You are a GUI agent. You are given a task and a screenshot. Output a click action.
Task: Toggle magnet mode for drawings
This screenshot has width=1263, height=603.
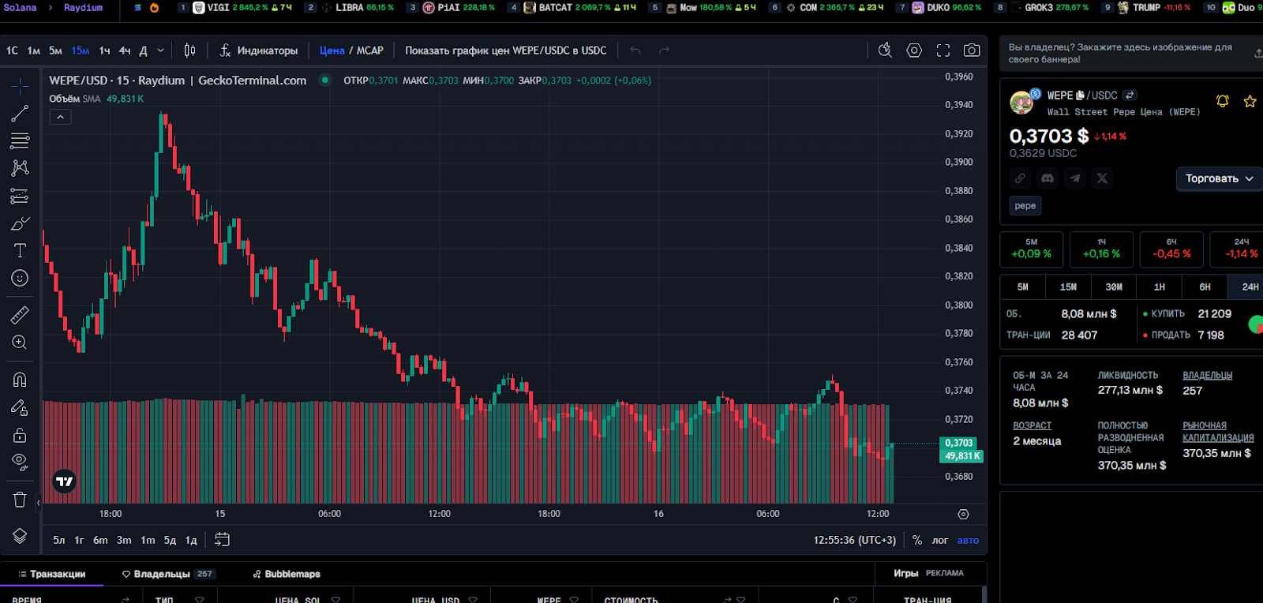20,380
